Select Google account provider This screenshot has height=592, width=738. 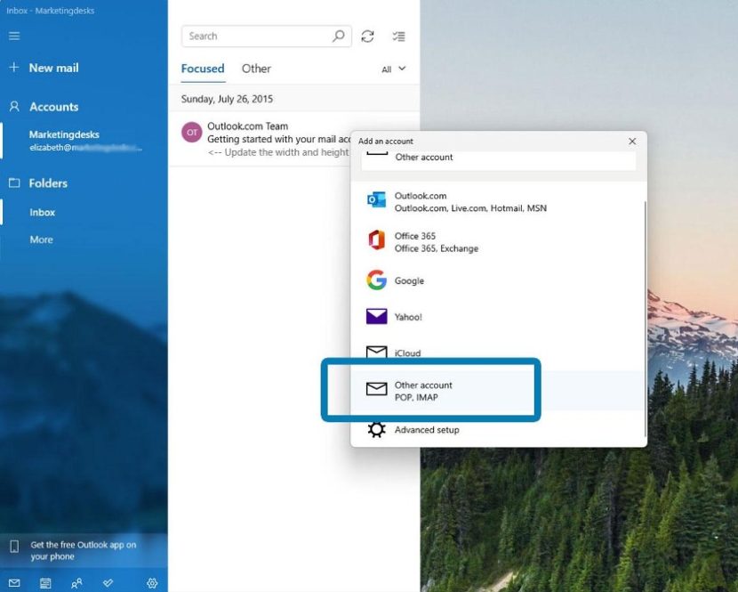[409, 280]
